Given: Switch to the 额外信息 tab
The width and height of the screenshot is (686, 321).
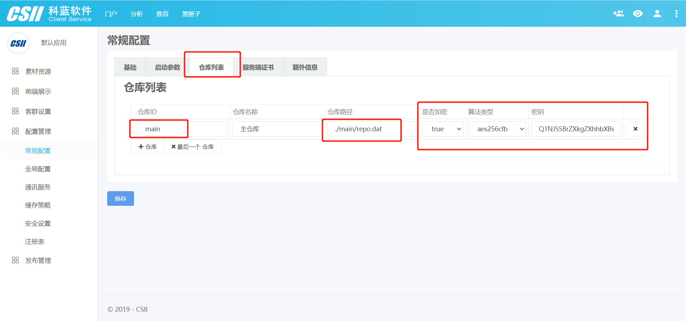Looking at the screenshot, I should [x=305, y=67].
